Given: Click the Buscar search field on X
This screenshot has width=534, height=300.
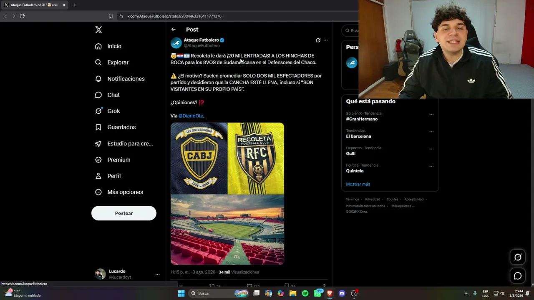Looking at the screenshot, I should click(350, 30).
